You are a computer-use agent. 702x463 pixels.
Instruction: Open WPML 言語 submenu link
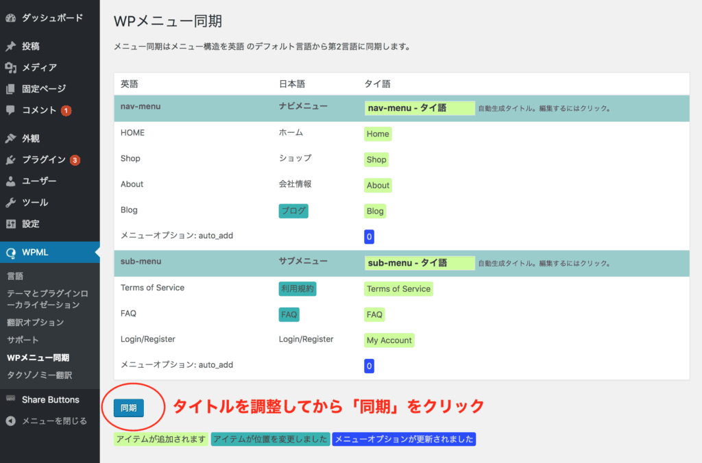(15, 276)
